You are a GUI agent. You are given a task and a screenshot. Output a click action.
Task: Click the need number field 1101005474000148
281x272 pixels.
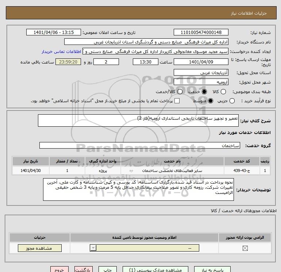(x=201, y=32)
